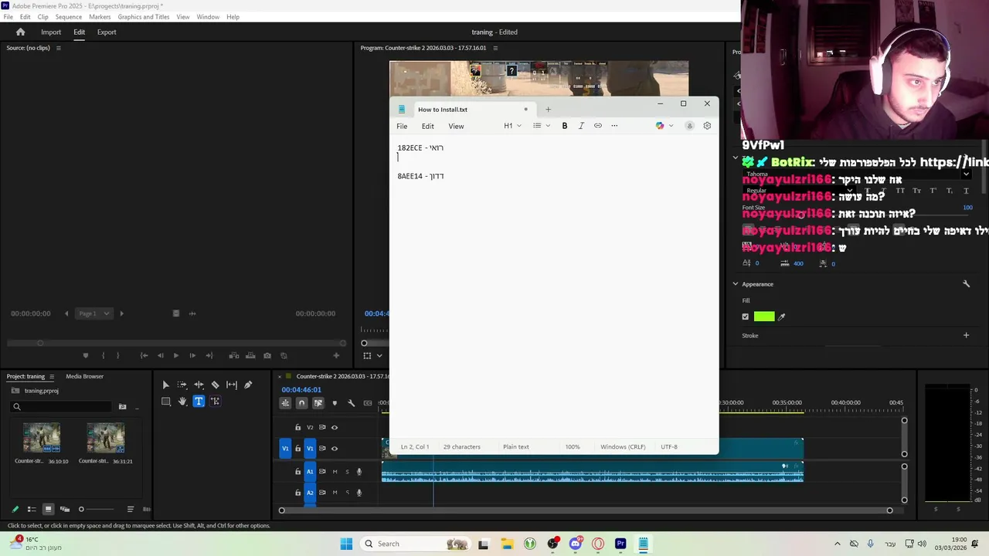Screen dimensions: 989x556
Task: Add a stroke with the plus button
Action: pyautogui.click(x=966, y=335)
